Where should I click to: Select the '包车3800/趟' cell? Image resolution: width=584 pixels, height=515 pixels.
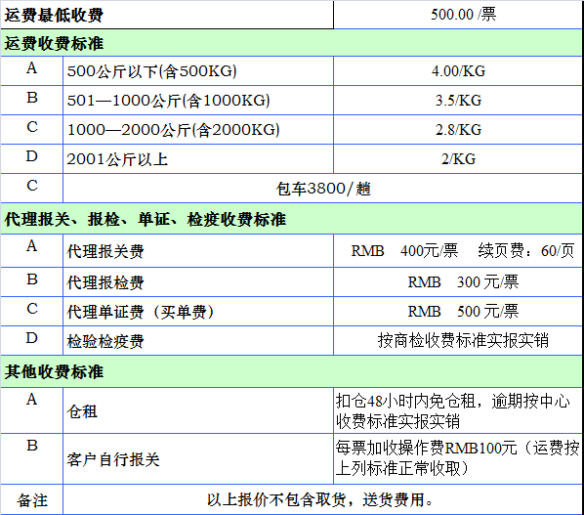click(322, 189)
